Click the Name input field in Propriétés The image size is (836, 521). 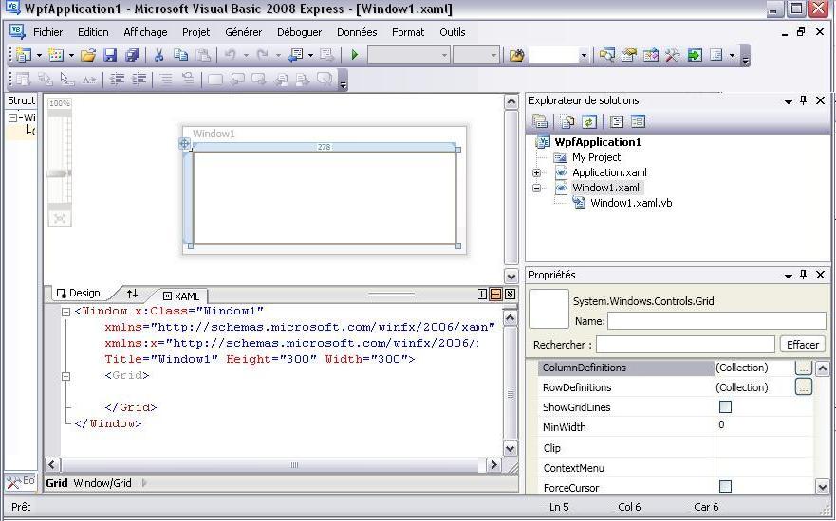coord(716,320)
